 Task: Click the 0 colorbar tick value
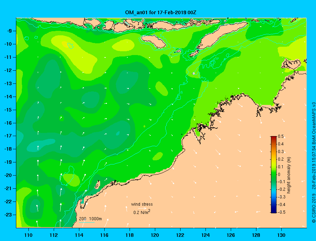(x=279, y=175)
